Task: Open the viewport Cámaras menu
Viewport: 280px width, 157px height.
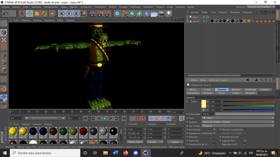Action: (26, 20)
